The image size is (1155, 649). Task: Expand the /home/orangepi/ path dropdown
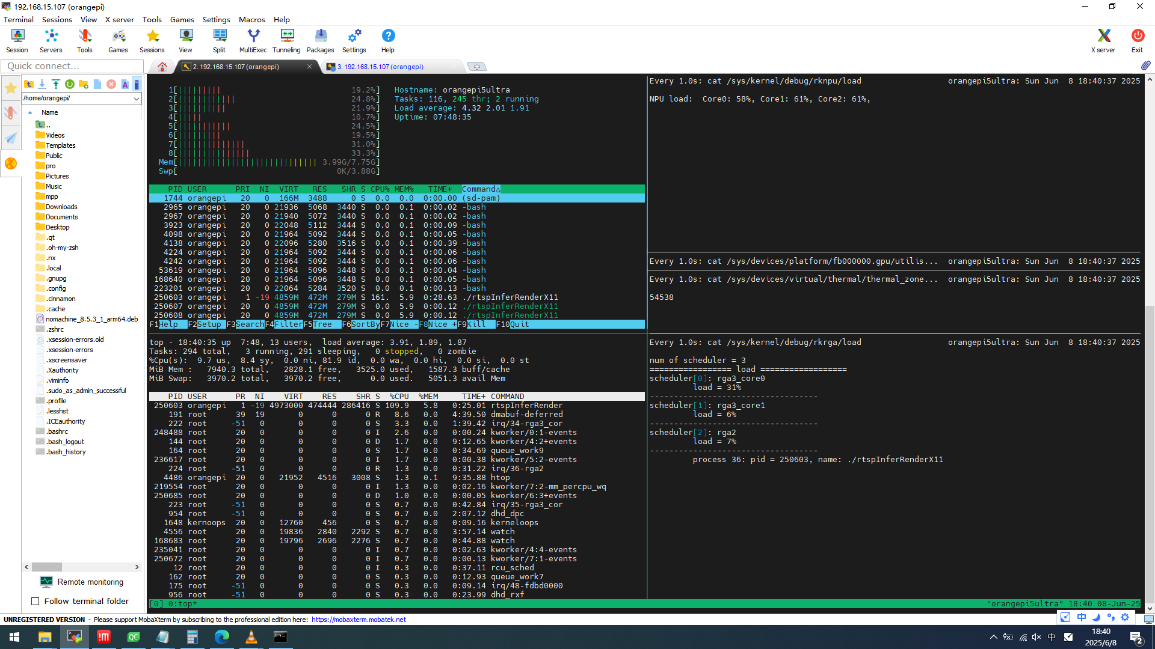[137, 99]
